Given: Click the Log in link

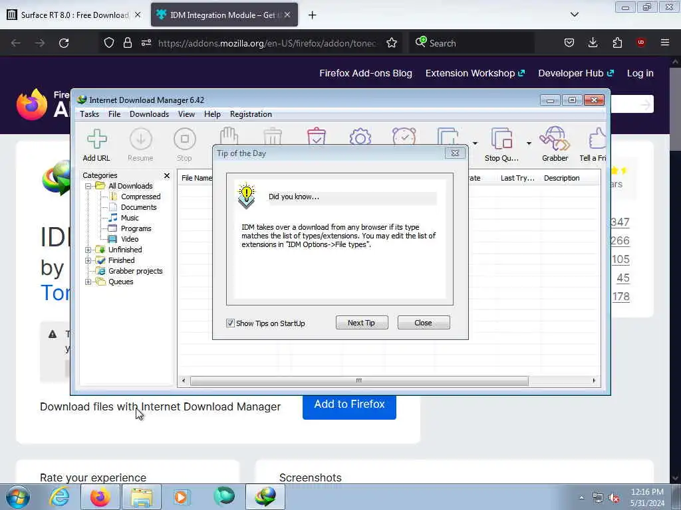Looking at the screenshot, I should [640, 73].
